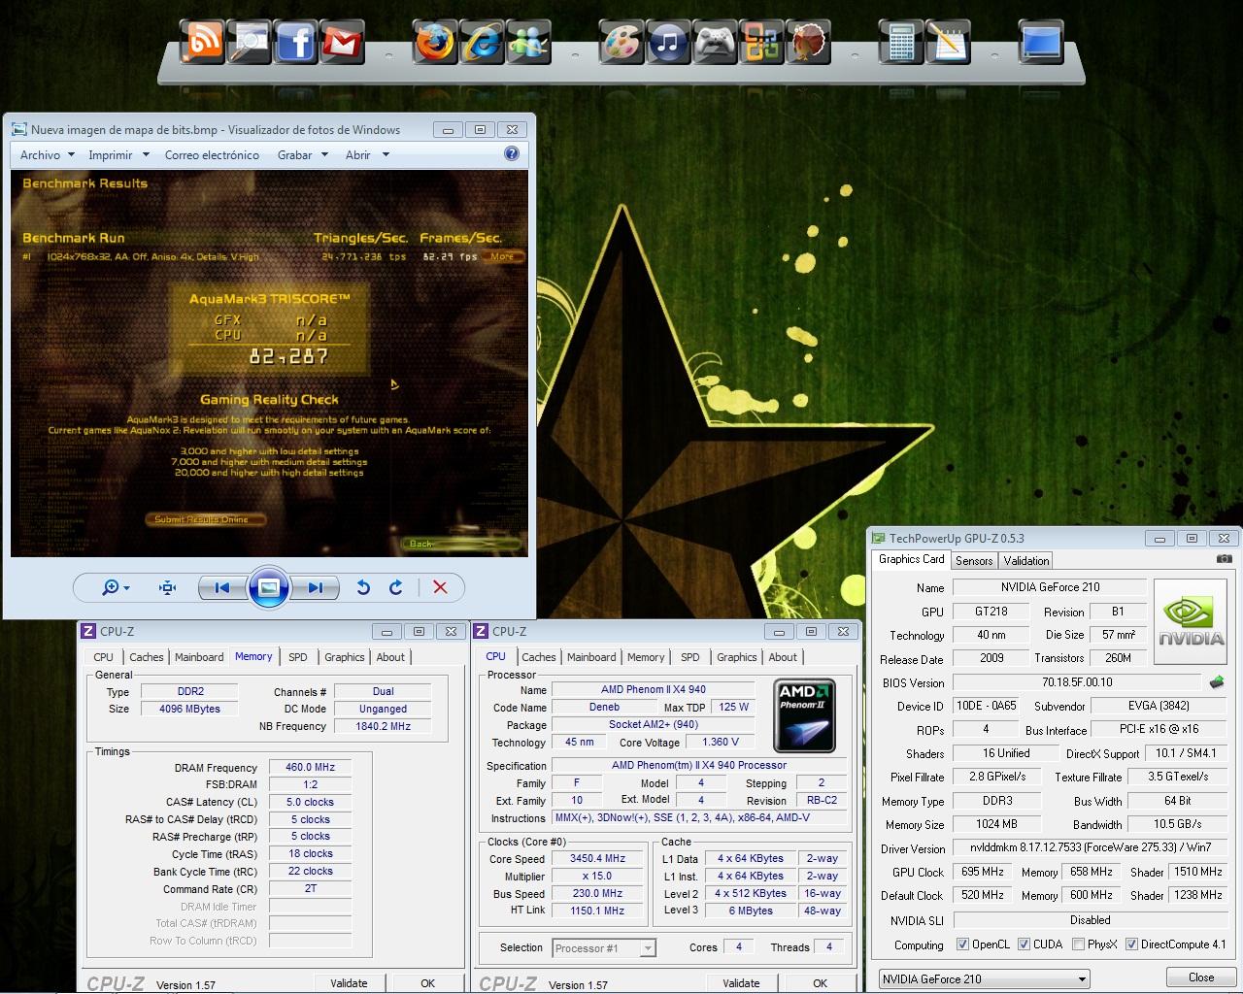
Task: Click DRAM Frequency value 460.0 MHz
Action: pyautogui.click(x=310, y=767)
